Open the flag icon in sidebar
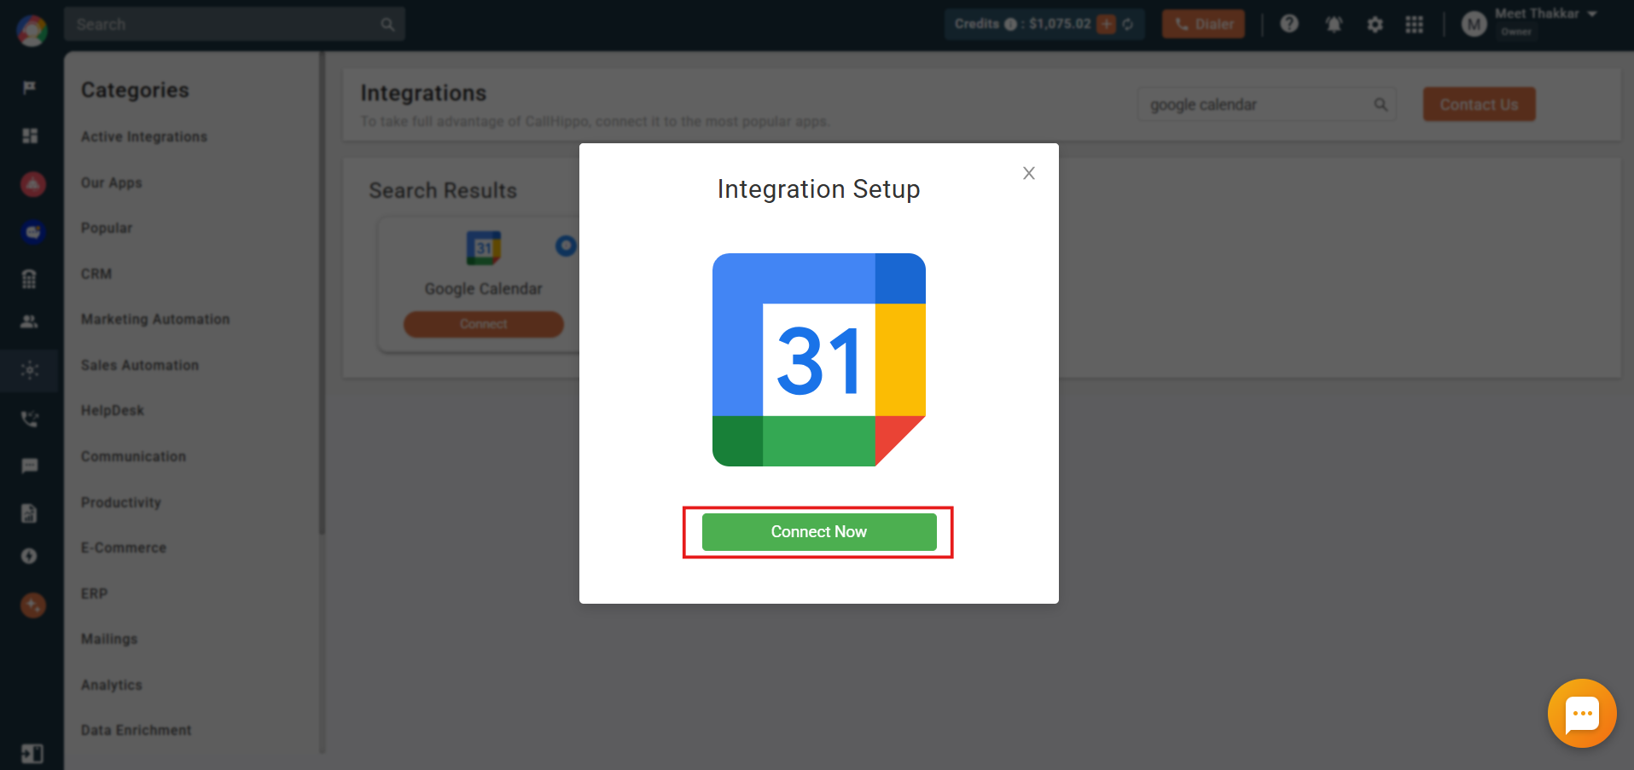The width and height of the screenshot is (1634, 770). (30, 88)
